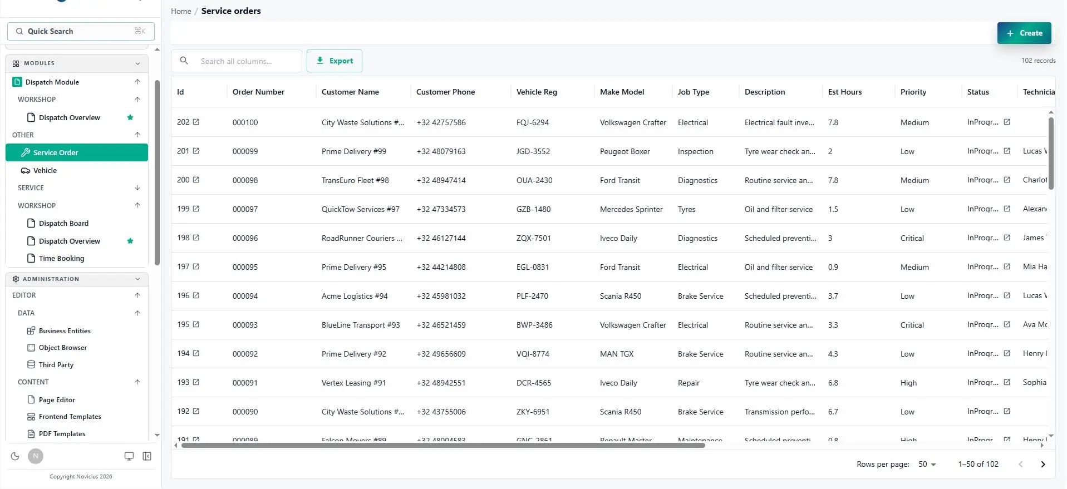Collapse the OTHER group
The image size is (1067, 489).
click(x=137, y=135)
